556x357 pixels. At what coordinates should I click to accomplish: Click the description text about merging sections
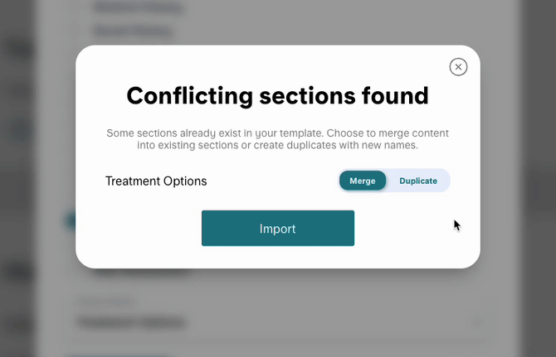[277, 139]
